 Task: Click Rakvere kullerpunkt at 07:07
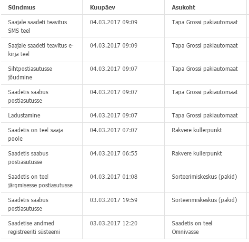tap(197, 130)
